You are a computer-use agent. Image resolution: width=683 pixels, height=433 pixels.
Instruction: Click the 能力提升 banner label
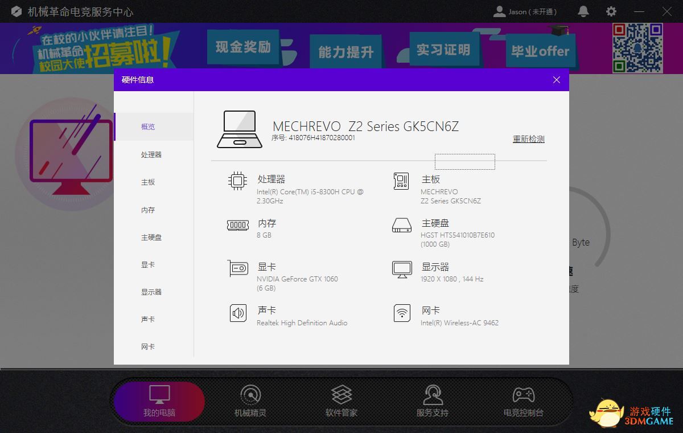coord(346,52)
